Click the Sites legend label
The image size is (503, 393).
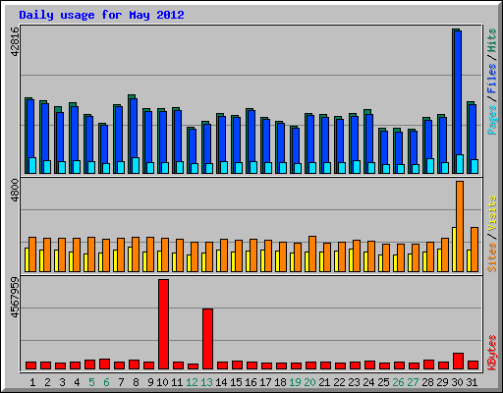(x=492, y=257)
